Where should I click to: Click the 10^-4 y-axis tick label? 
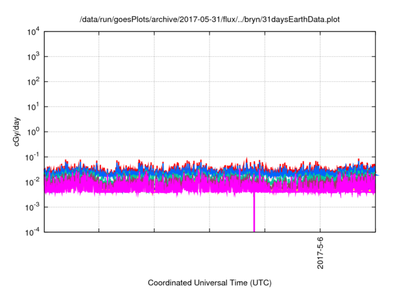pos(32,232)
